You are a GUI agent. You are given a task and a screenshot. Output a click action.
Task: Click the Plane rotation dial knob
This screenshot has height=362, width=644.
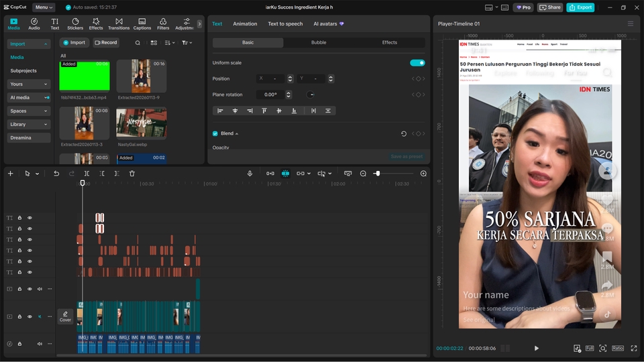click(311, 95)
